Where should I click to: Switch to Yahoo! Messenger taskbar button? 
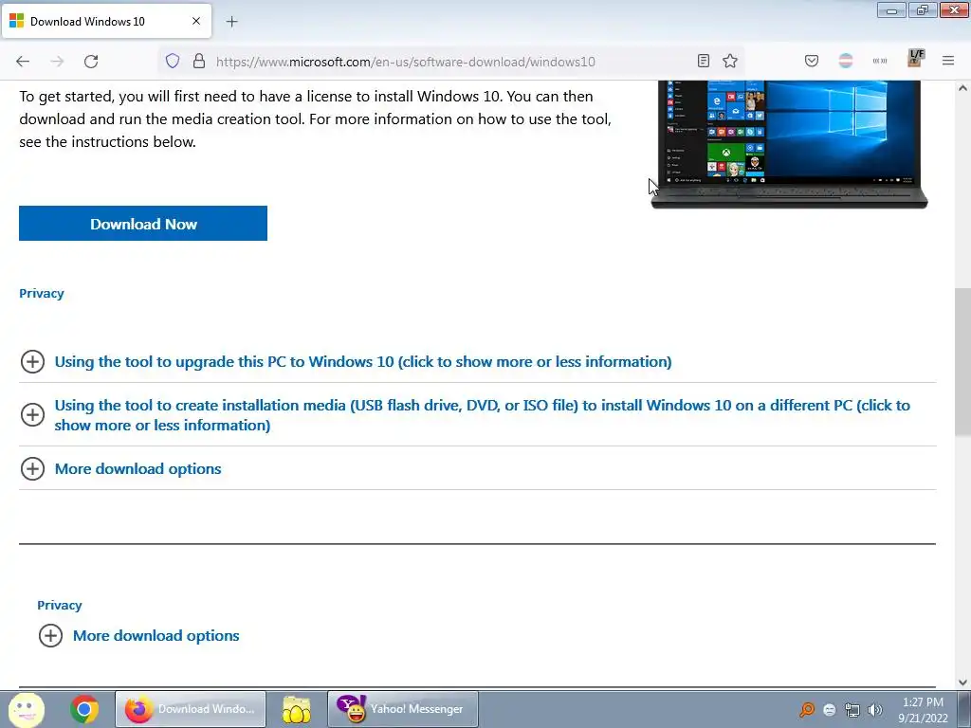pos(402,709)
